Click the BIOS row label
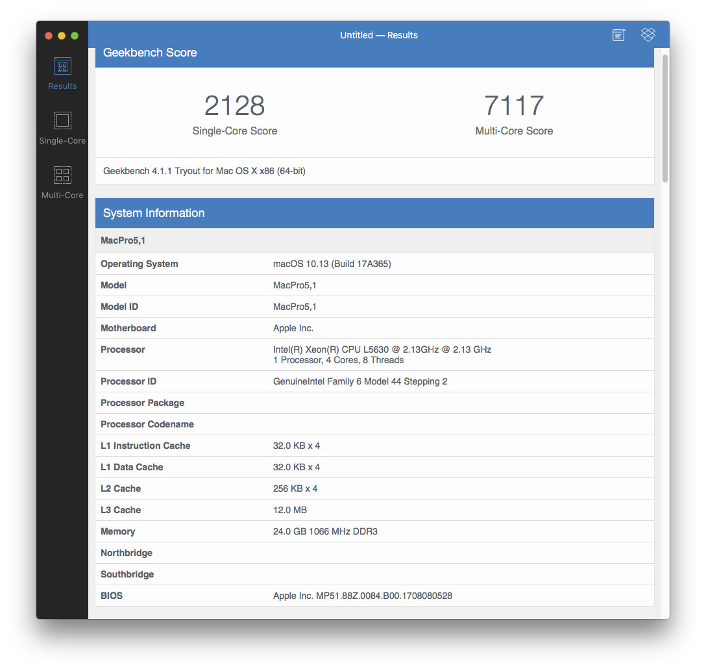 point(112,596)
